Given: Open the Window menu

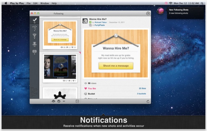Looking at the screenshot, I should coord(45,3).
